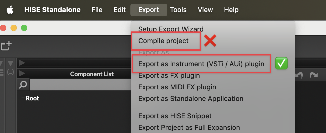Open the Tools menu
The height and width of the screenshot is (133, 326).
click(x=178, y=10)
